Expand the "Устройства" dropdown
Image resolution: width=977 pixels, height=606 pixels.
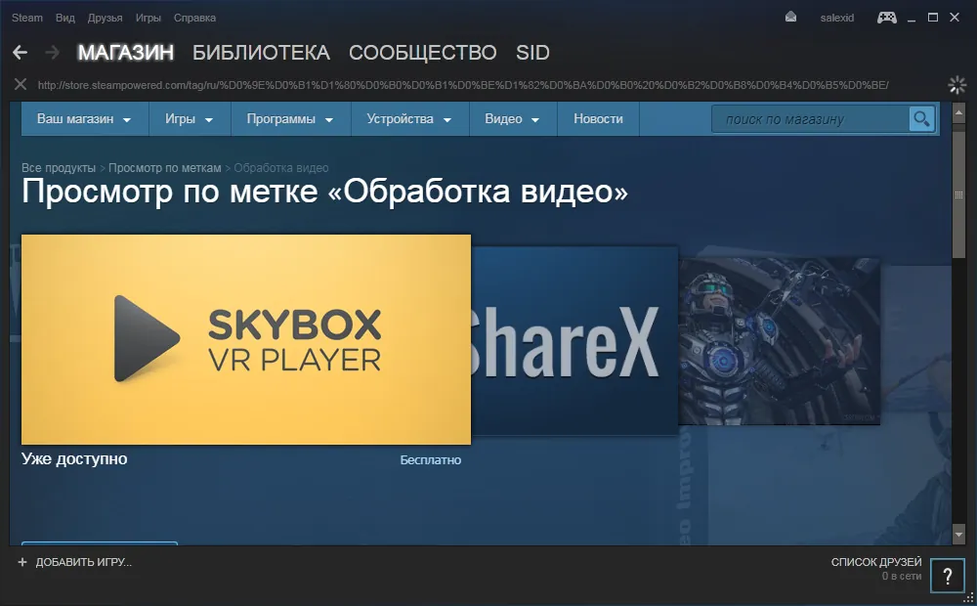pos(408,119)
